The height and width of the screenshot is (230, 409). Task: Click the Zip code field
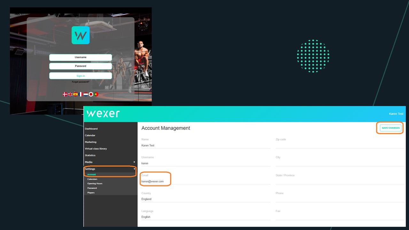coord(340,145)
